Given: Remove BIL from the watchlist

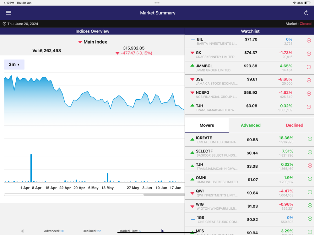Looking at the screenshot, I should tap(309, 40).
